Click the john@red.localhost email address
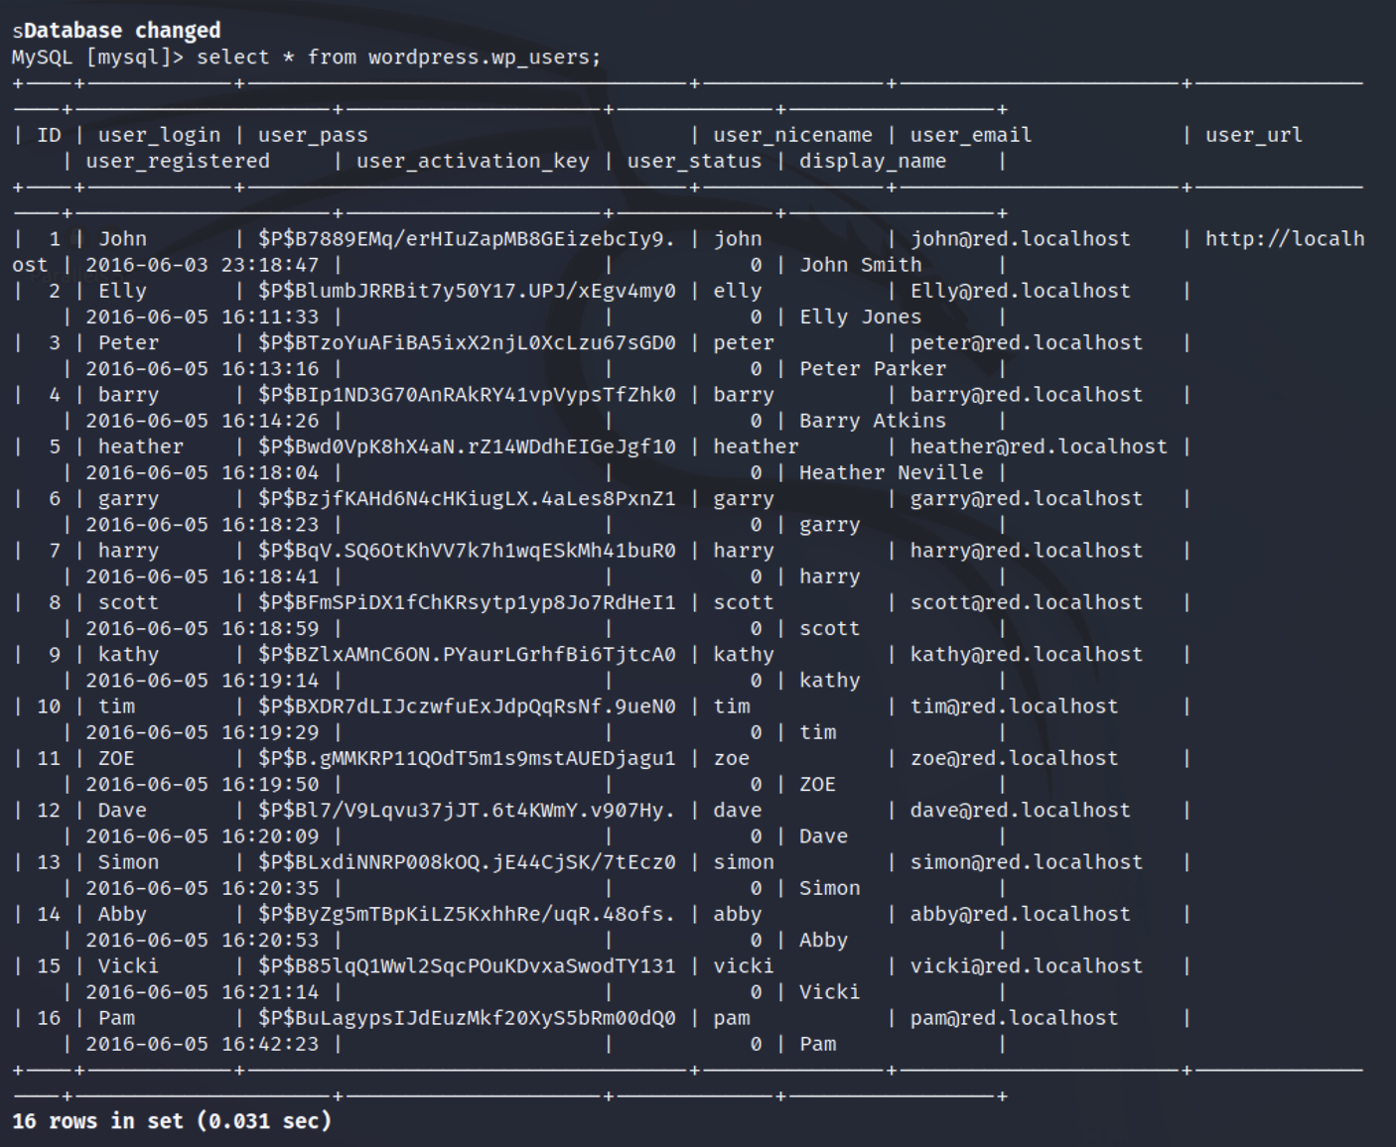 (x=1020, y=239)
